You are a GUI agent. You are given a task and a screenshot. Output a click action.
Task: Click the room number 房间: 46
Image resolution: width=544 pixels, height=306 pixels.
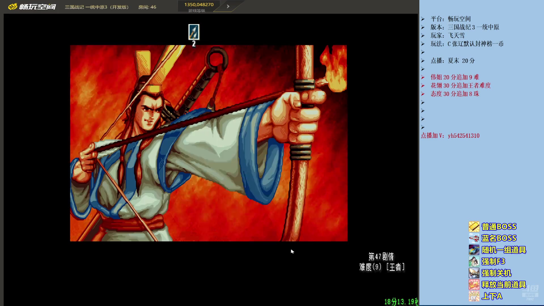click(x=147, y=7)
